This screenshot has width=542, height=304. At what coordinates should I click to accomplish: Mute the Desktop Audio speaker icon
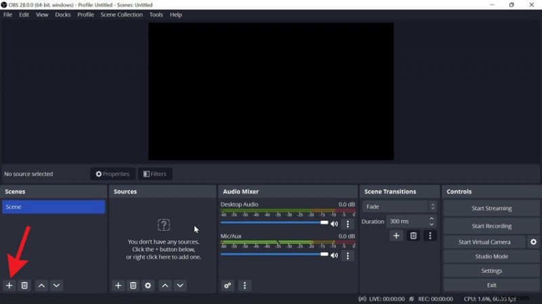point(334,224)
